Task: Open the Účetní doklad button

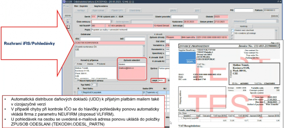Action: 98,10
